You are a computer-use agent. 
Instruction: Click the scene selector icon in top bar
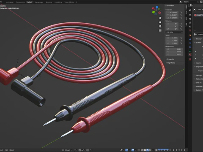(181, 2)
